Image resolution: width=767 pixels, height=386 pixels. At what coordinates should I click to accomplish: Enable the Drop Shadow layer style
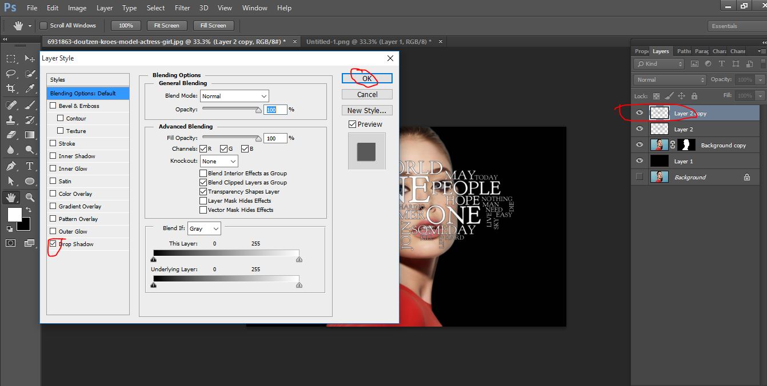coord(53,244)
